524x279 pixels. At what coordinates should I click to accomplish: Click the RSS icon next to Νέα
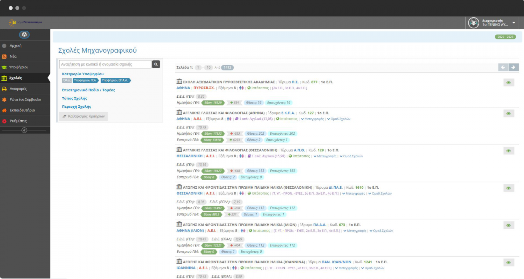[x=4, y=56]
